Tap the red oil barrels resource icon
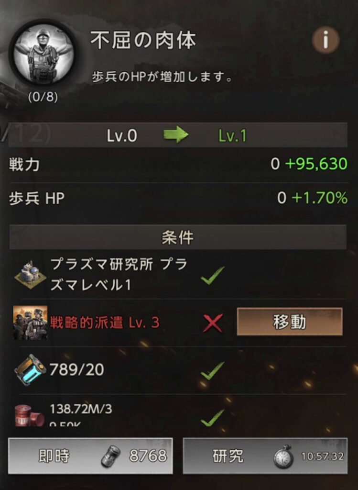The height and width of the screenshot is (490, 358). click(x=30, y=415)
